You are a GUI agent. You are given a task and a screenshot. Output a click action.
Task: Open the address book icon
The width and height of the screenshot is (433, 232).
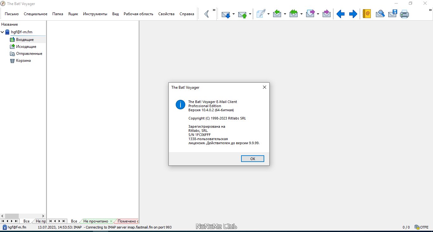367,14
